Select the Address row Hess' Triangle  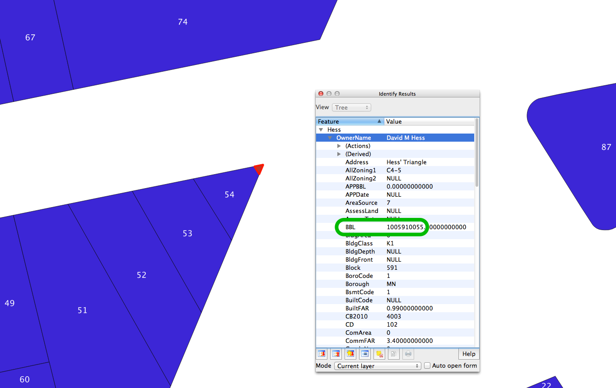(395, 162)
